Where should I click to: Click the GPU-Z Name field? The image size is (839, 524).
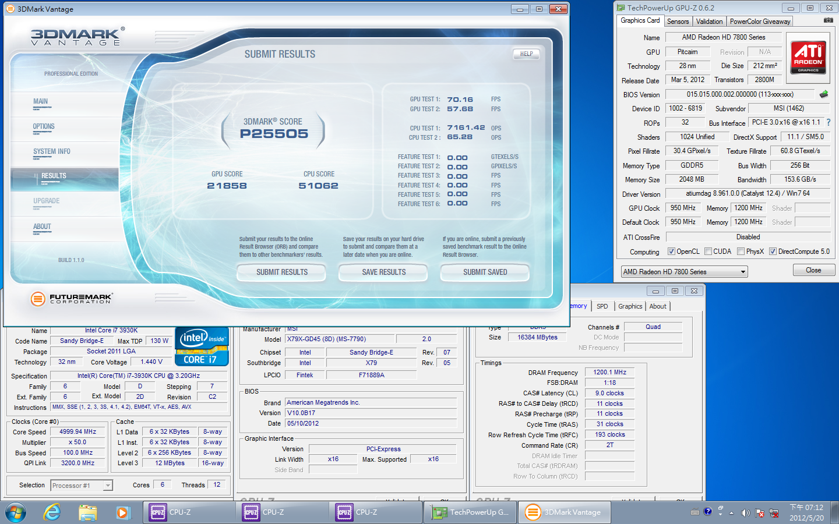pyautogui.click(x=724, y=37)
